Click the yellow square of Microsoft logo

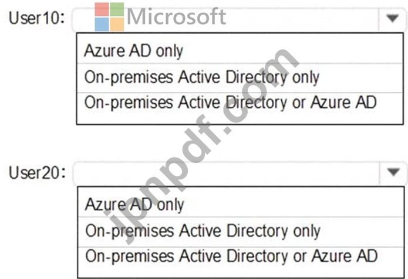click(x=117, y=24)
